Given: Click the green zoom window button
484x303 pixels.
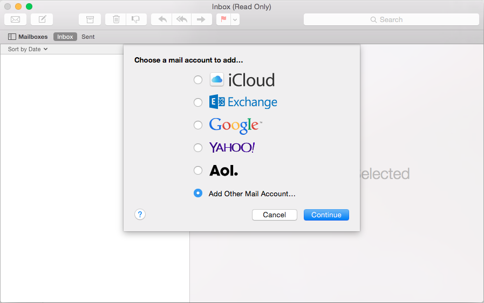Looking at the screenshot, I should click(x=29, y=6).
